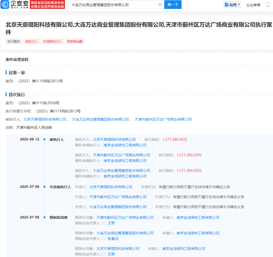Expand the 应用 dropdown menu
The height and width of the screenshot is (257, 273).
pos(232,5)
